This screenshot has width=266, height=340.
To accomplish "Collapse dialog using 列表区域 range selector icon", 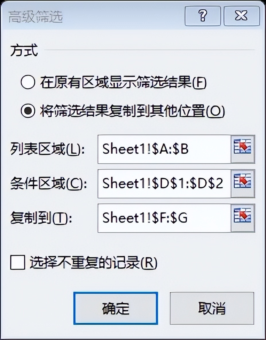I will (243, 149).
